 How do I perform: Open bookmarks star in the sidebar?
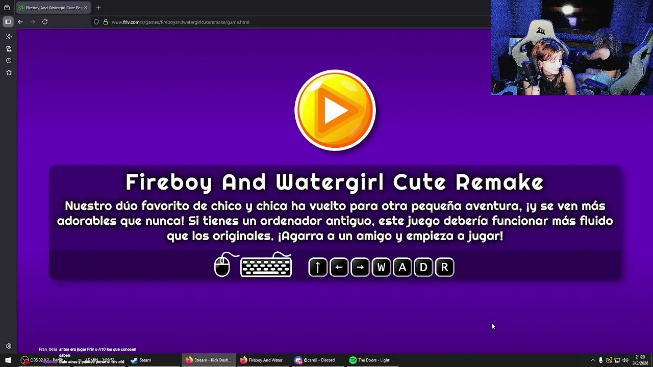[9, 73]
